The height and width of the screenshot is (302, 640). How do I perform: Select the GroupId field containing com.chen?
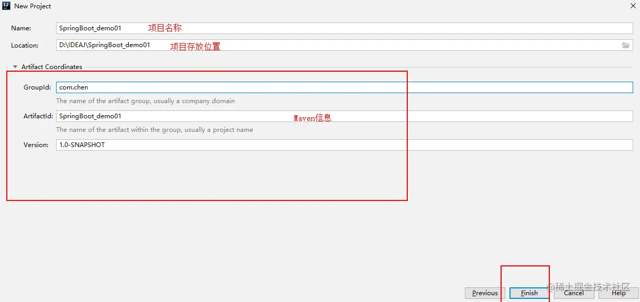click(x=210, y=87)
